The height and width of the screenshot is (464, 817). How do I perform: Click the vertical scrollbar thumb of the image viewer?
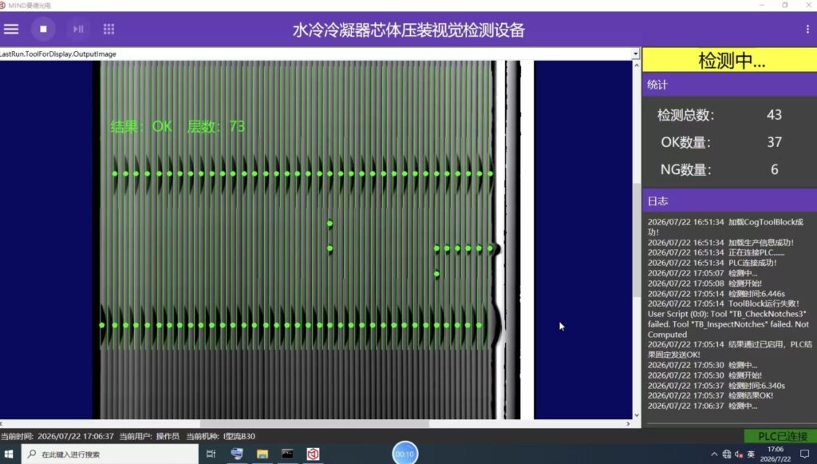pos(636,240)
